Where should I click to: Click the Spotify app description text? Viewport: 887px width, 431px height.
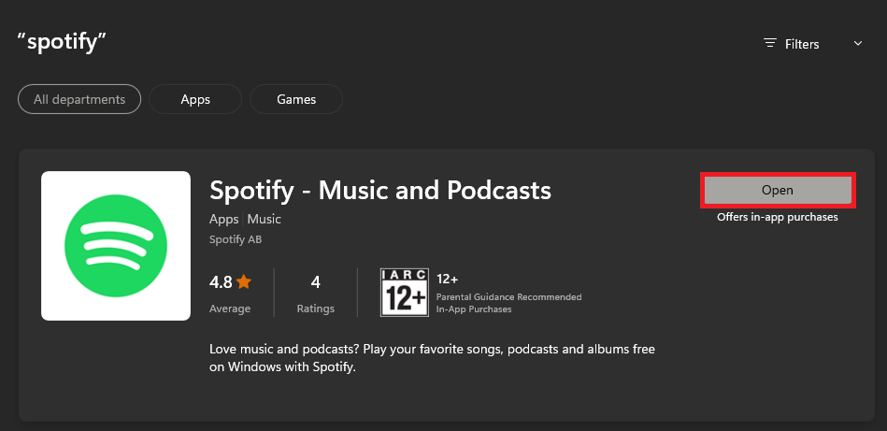click(x=432, y=358)
